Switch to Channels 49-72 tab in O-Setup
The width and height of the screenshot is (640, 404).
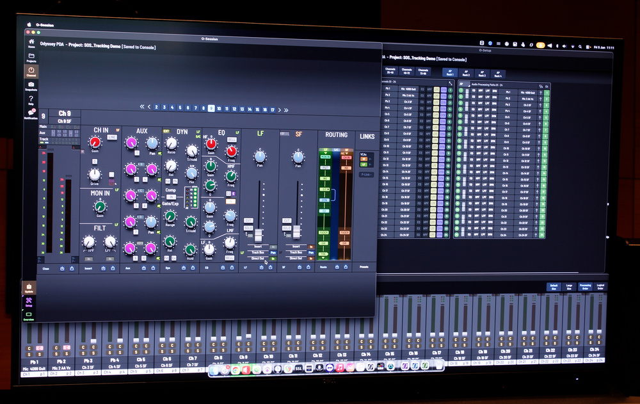coord(407,71)
